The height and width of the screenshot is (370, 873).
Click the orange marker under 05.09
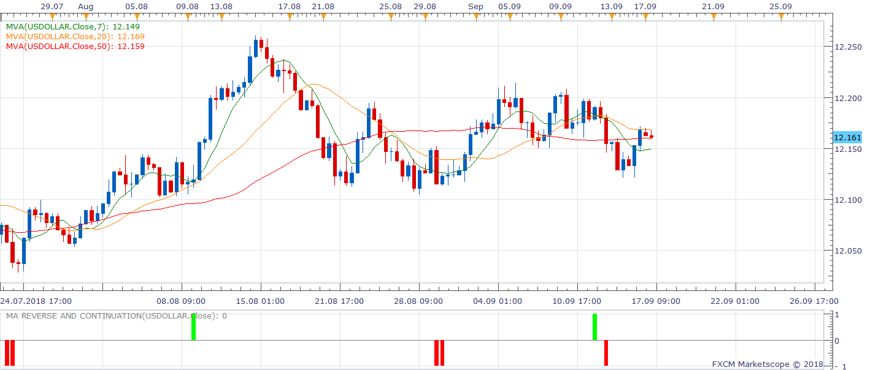click(509, 17)
